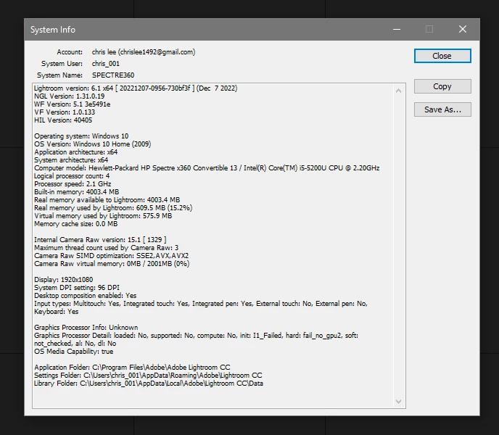Click the Library Folder path line
The width and height of the screenshot is (499, 435).
[149, 383]
